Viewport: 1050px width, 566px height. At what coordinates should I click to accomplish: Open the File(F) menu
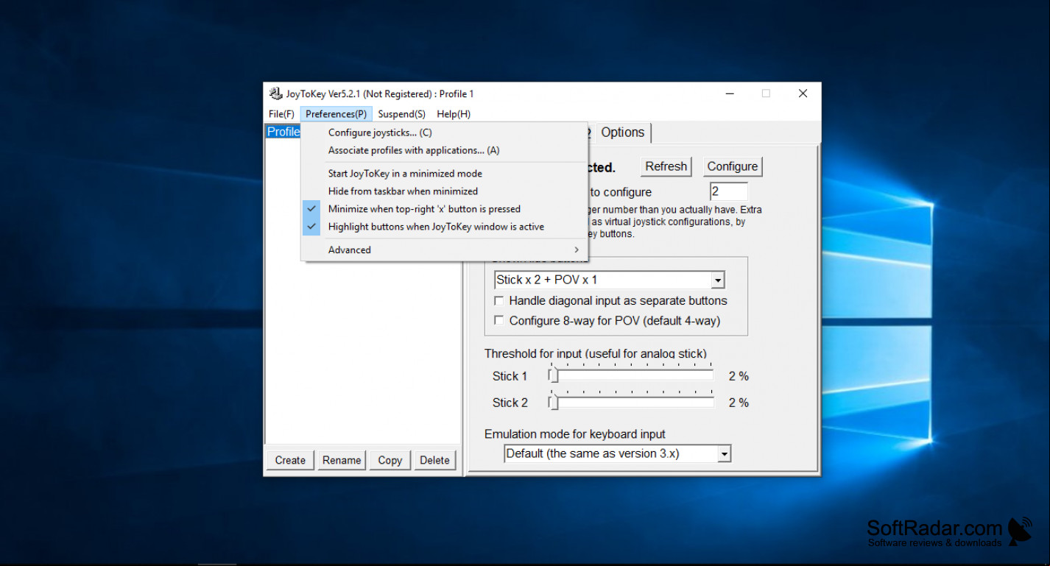[x=281, y=114]
